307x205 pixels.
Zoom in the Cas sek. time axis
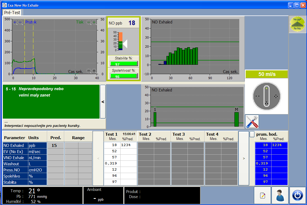[94, 71]
